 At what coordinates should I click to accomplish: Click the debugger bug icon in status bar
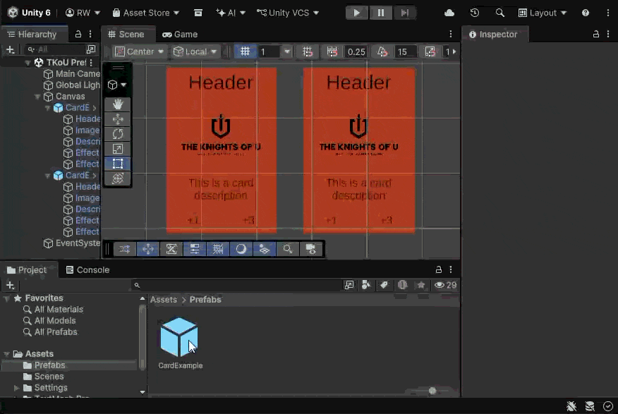571,406
